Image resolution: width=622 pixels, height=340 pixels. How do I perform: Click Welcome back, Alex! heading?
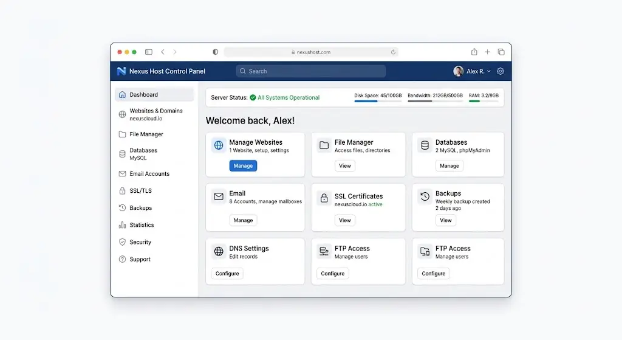point(250,121)
